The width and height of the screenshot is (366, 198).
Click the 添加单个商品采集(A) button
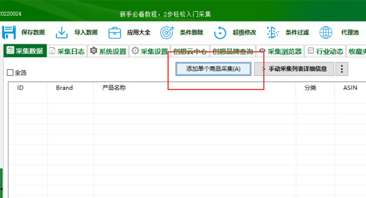point(213,69)
